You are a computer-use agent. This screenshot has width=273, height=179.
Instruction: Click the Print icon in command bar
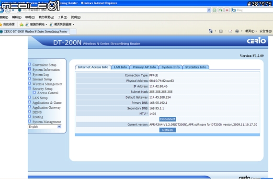[x=237, y=31]
